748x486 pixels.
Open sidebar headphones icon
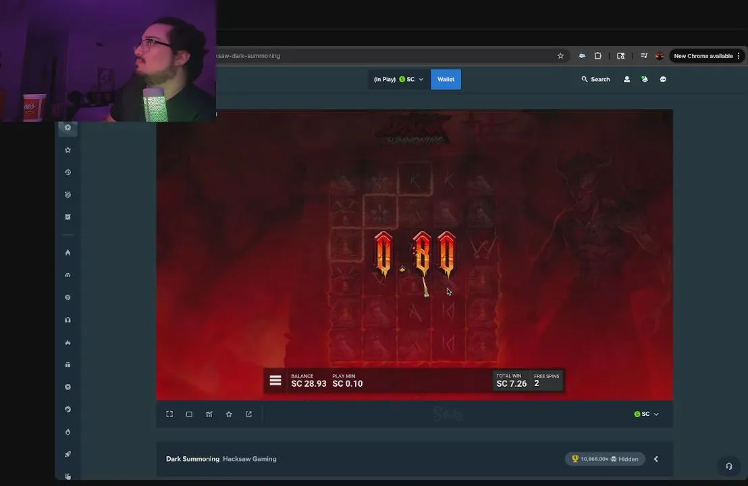click(68, 320)
